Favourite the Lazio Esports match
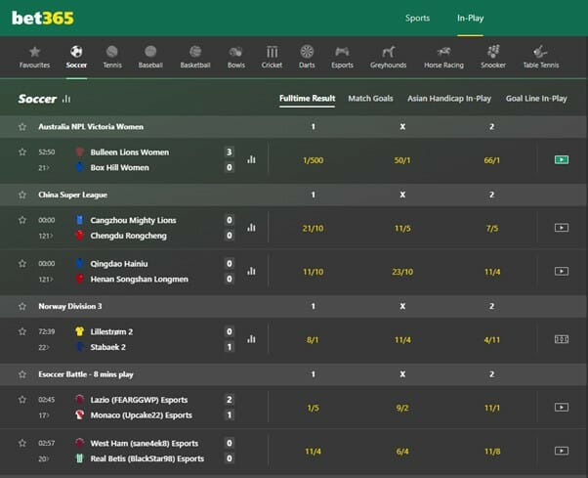The height and width of the screenshot is (478, 588). pos(22,400)
